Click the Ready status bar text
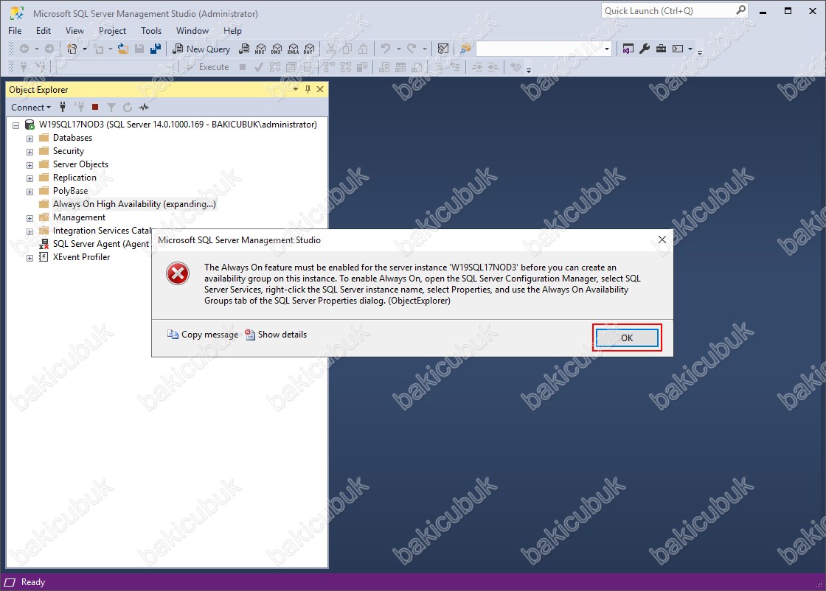 coord(33,582)
